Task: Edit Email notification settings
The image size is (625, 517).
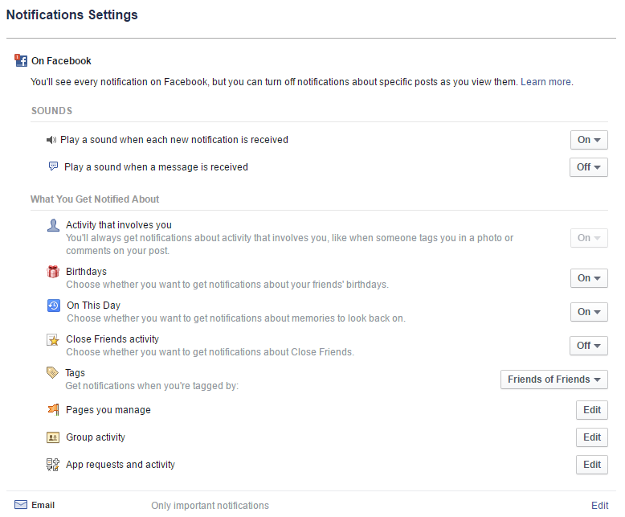Action: point(599,506)
